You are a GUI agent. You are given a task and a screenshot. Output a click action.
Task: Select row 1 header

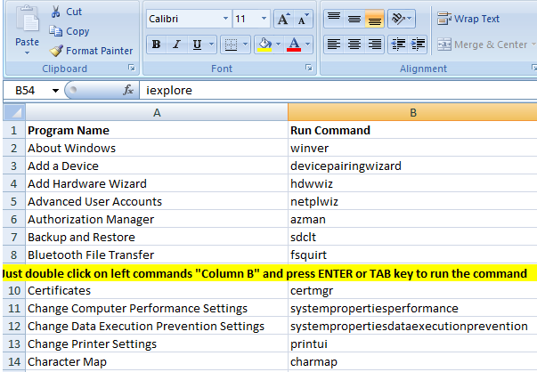point(13,131)
